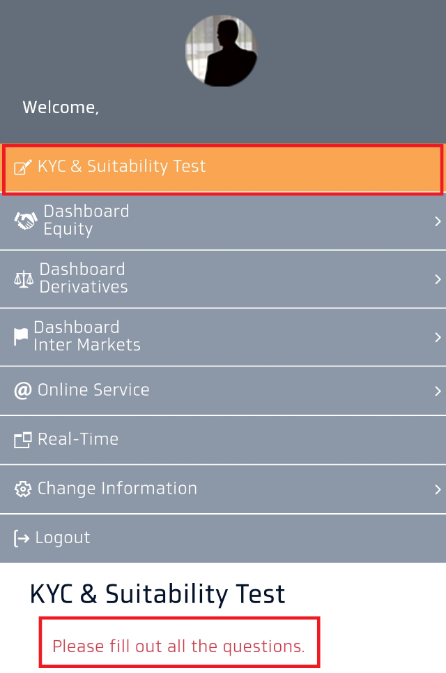Viewport: 446px width, 673px height.
Task: Click the Real-Time windows icon
Action: (23, 440)
